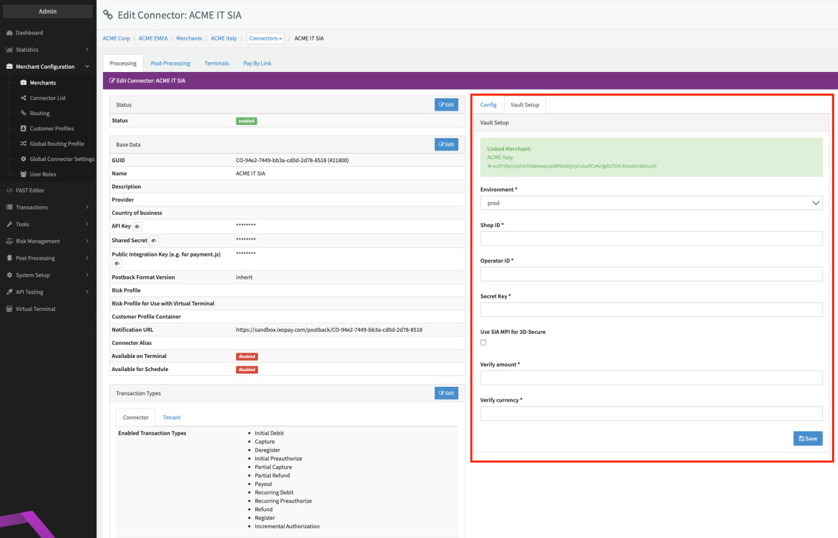This screenshot has height=538, width=838.
Task: Click the Virtual Terminal icon
Action: [x=10, y=309]
